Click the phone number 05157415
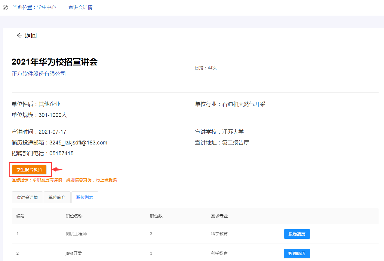This screenshot has width=384, height=261. coord(62,153)
